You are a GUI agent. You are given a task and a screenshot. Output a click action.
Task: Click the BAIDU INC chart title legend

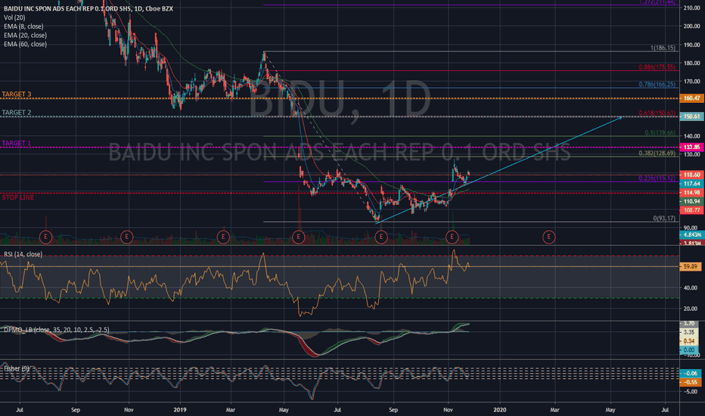[x=88, y=8]
